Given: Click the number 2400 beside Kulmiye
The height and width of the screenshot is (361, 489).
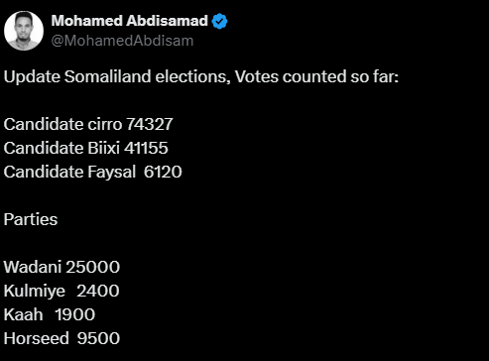Looking at the screenshot, I should pyautogui.click(x=98, y=291).
